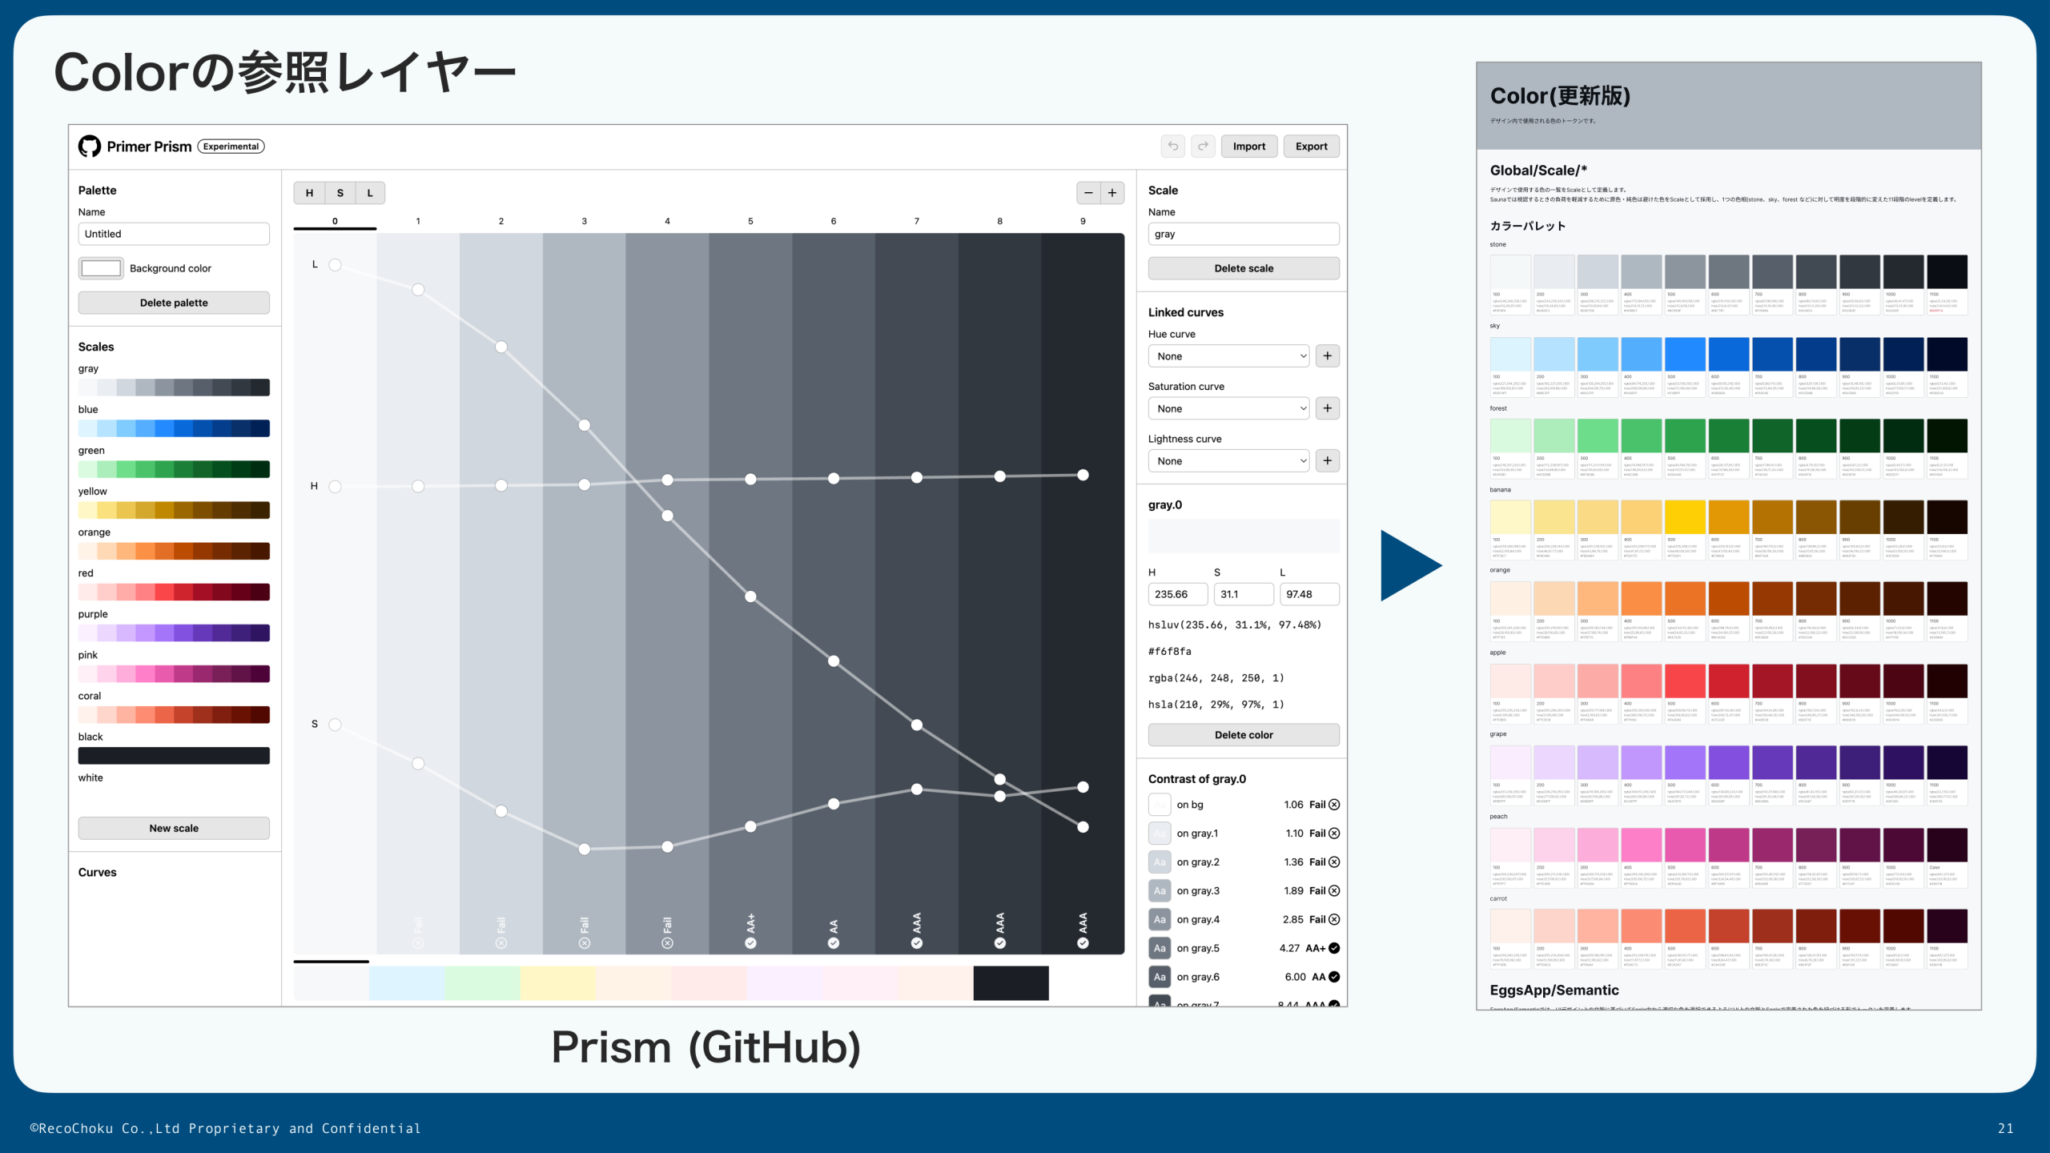Open the Hue curve dropdown
The height and width of the screenshot is (1153, 2050).
coord(1228,356)
